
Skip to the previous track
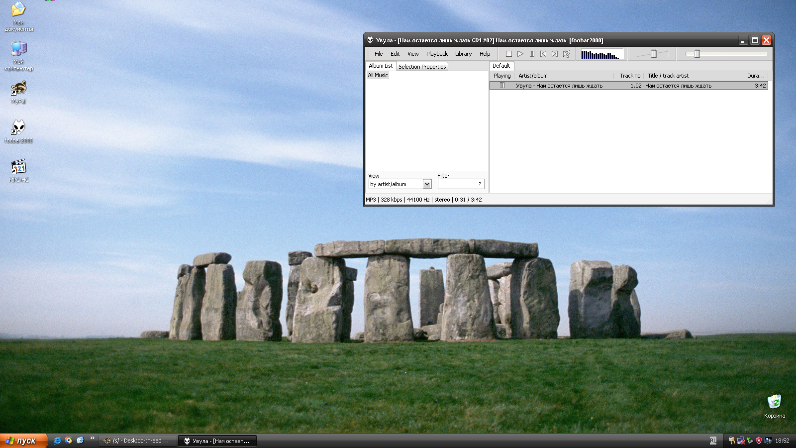click(543, 54)
